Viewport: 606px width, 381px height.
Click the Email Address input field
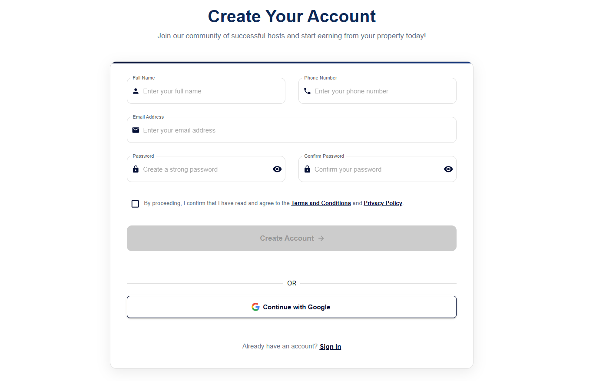pos(291,130)
